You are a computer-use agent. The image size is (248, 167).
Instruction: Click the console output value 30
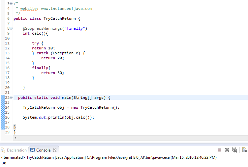tap(4, 163)
